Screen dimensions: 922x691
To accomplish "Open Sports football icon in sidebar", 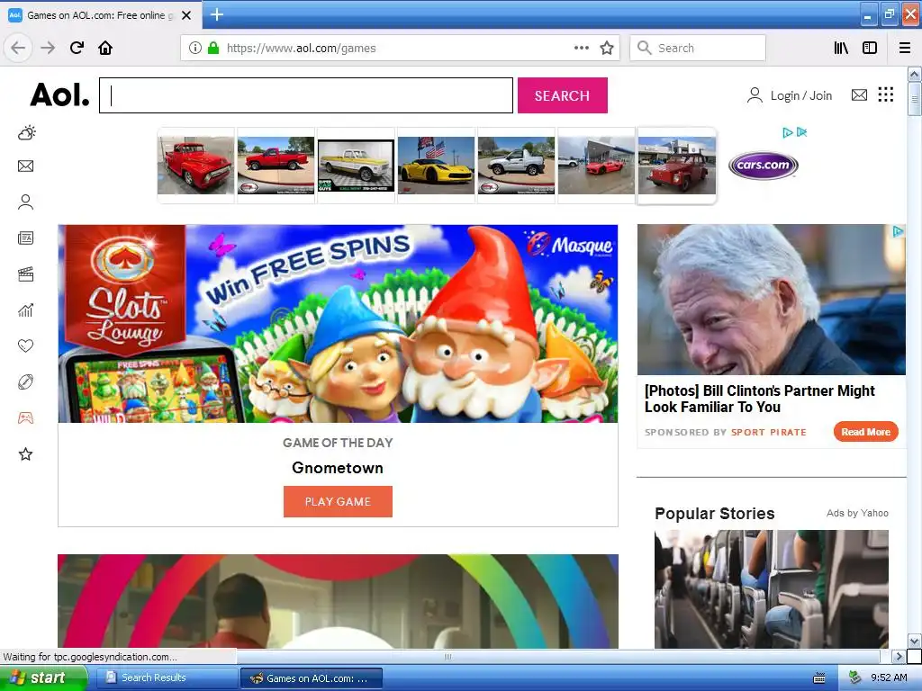I will coord(25,381).
